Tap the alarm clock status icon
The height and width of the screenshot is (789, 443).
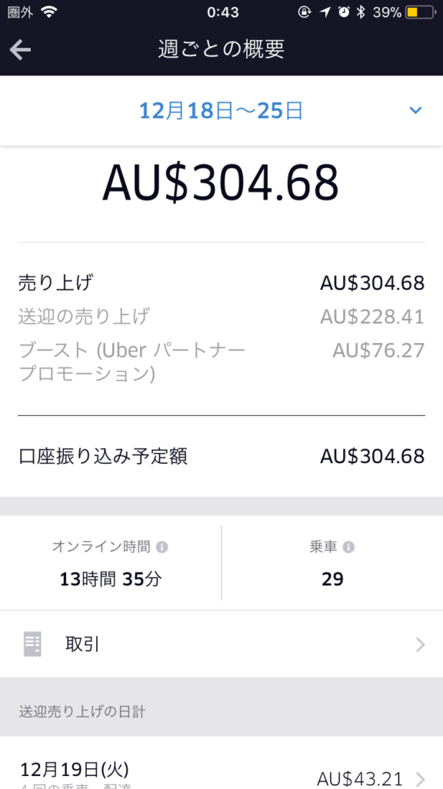(x=344, y=12)
